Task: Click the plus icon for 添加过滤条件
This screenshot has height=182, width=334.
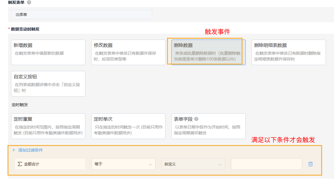Action: pyautogui.click(x=14, y=150)
